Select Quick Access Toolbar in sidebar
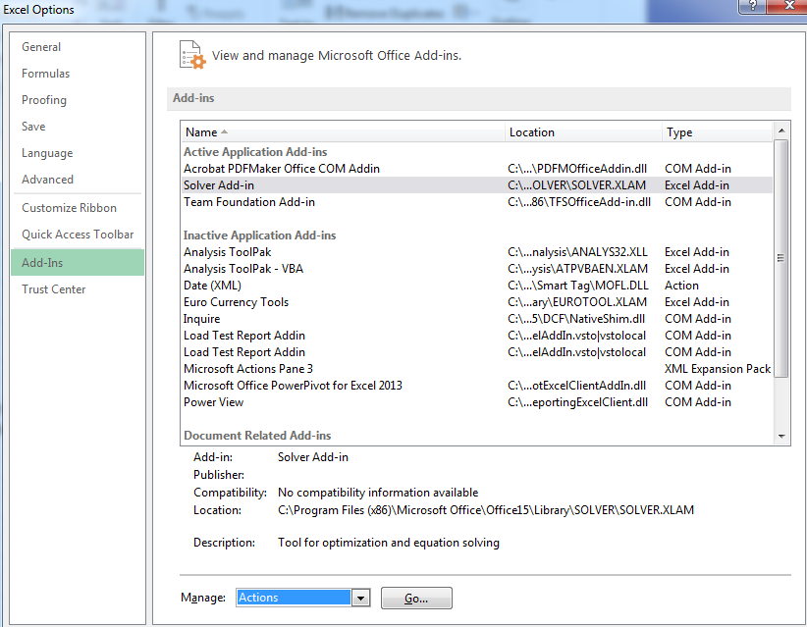807x627 pixels. (78, 235)
